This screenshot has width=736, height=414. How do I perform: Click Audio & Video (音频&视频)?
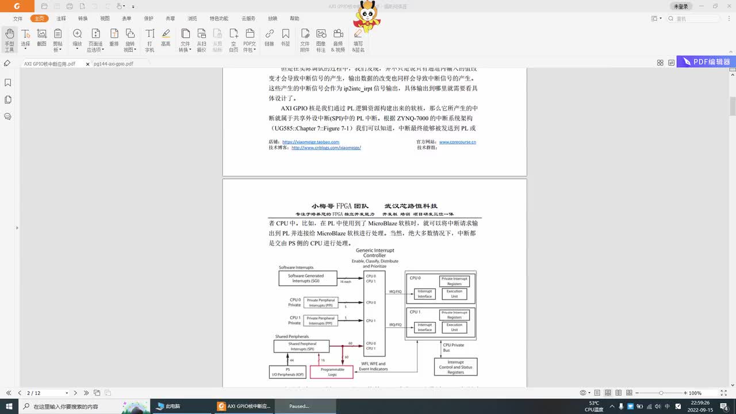tap(338, 40)
